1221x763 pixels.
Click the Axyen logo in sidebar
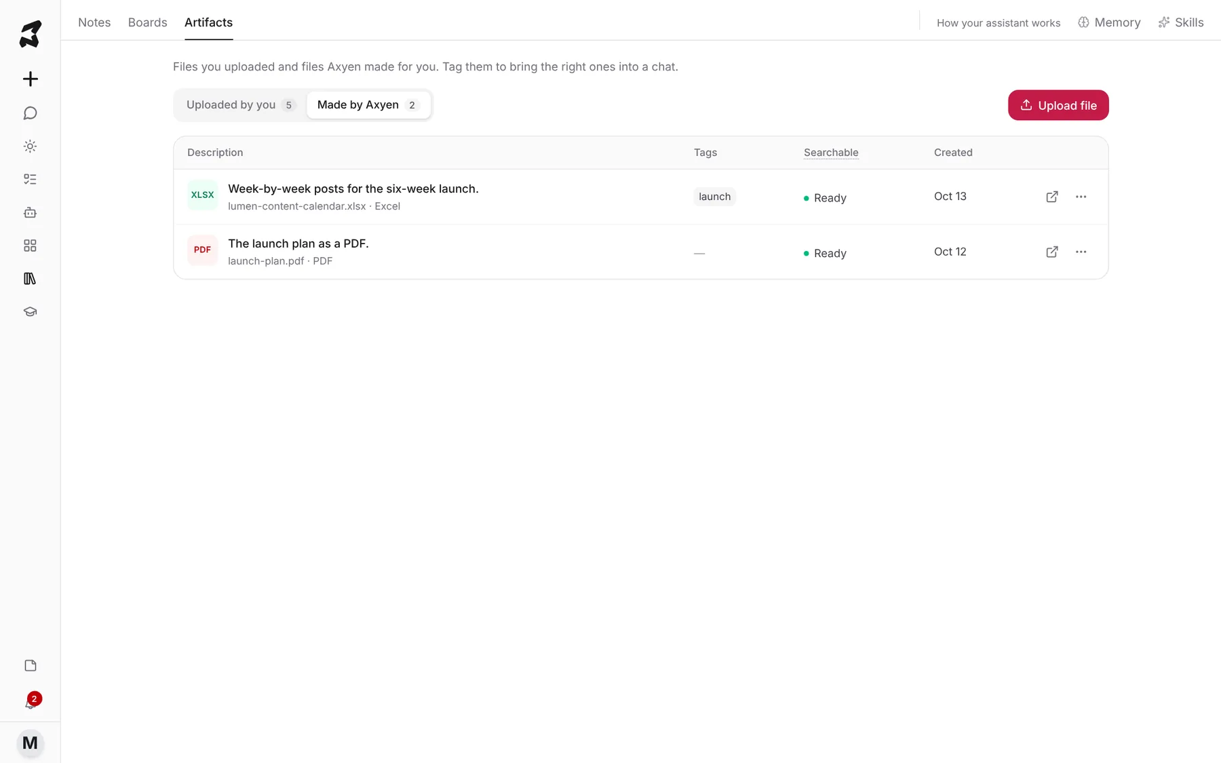pos(30,34)
